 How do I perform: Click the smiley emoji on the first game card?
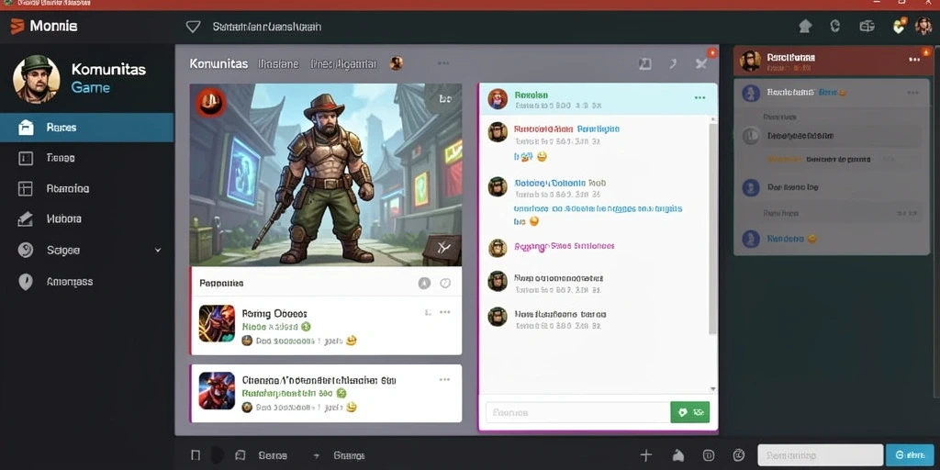pyautogui.click(x=352, y=341)
